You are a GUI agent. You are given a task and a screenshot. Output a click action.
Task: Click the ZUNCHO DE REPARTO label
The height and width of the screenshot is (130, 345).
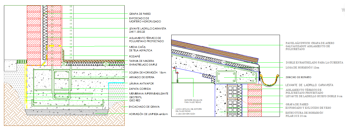click(298, 77)
